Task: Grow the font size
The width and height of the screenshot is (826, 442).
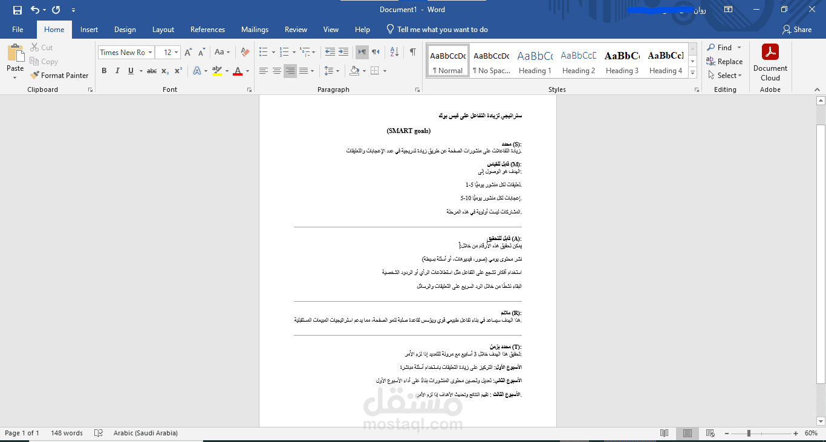Action: [188, 53]
